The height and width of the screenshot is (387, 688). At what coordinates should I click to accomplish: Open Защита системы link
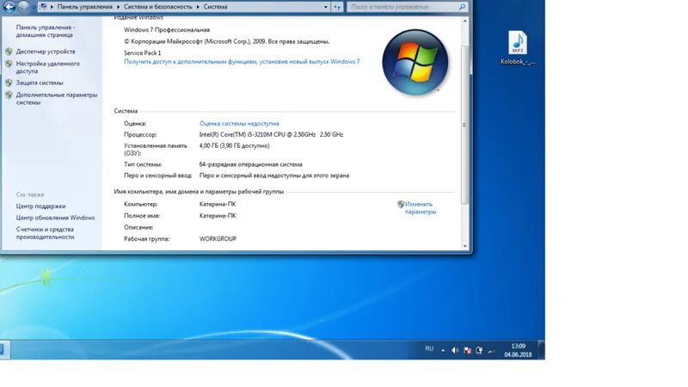point(40,83)
